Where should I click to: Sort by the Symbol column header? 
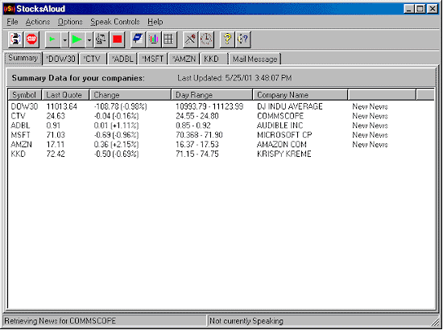25,95
